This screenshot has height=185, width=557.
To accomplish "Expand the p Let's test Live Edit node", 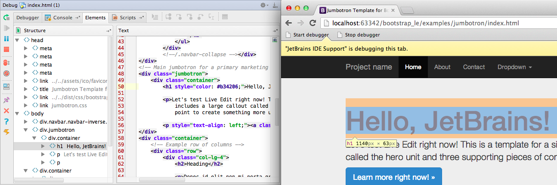I will coord(43,154).
